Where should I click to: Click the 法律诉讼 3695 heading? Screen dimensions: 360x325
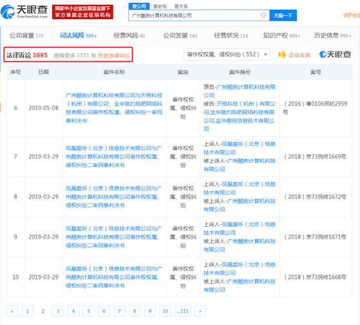(27, 55)
